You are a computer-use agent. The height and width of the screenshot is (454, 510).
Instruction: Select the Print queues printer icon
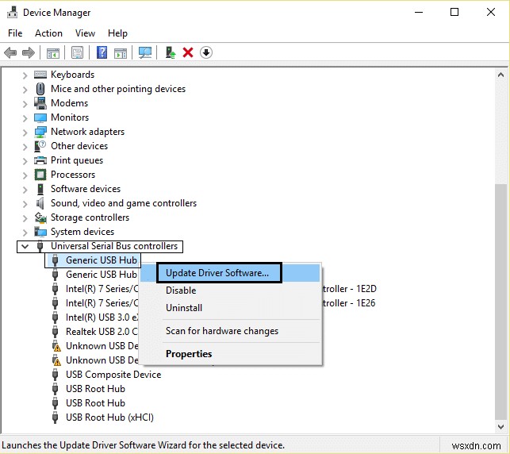coord(40,160)
